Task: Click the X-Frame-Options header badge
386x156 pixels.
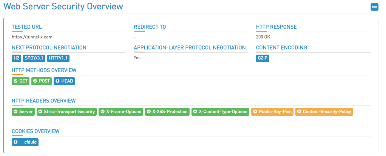Action: (x=121, y=112)
